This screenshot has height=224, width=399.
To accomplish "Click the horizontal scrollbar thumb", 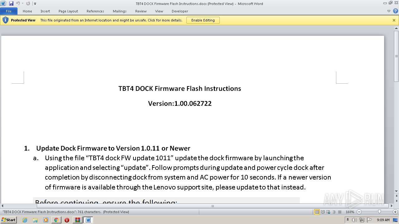I will 213,206.
